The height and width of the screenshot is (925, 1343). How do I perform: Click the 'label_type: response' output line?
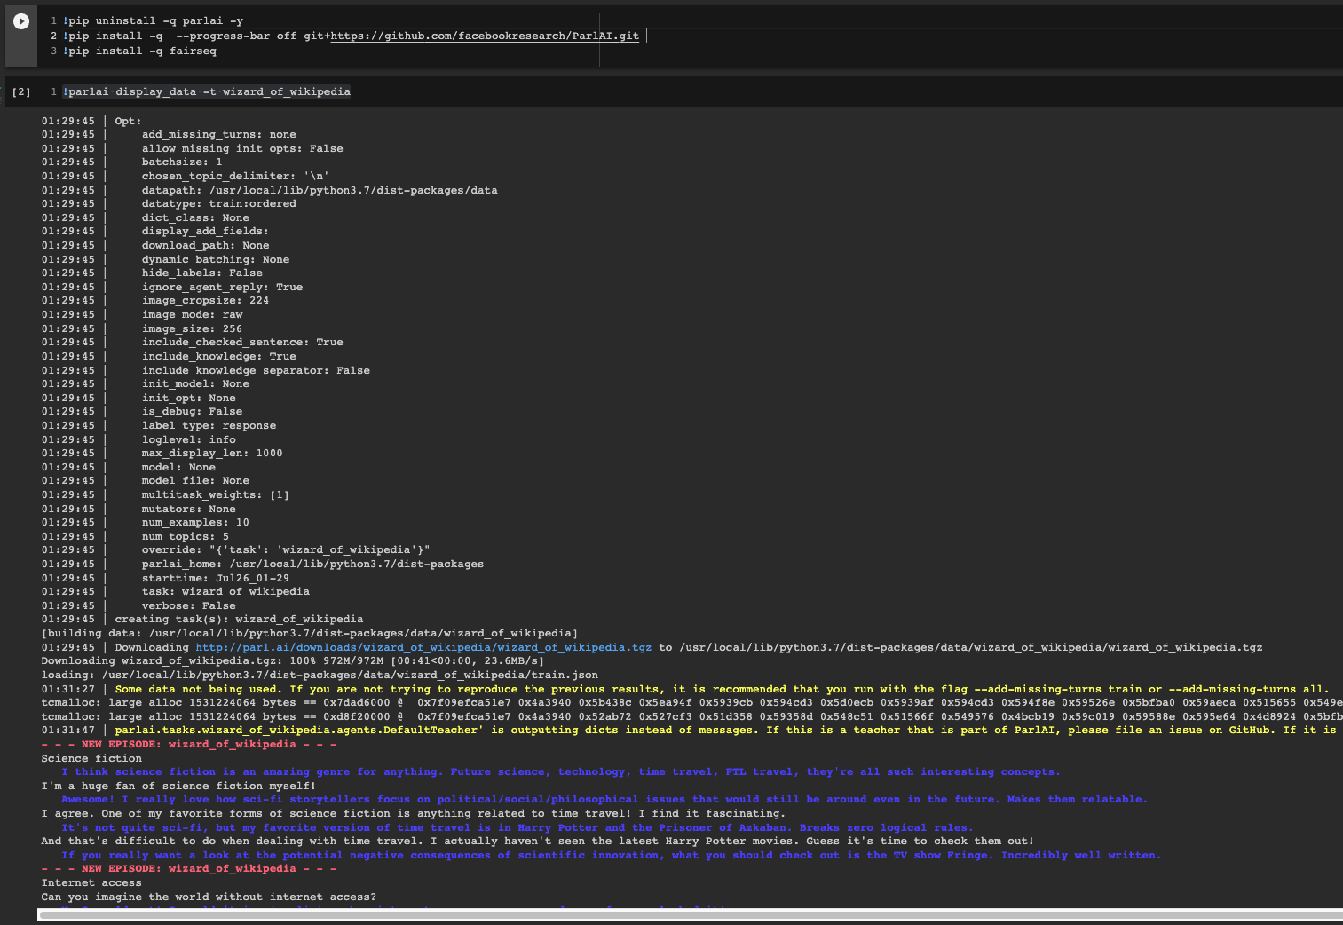(x=209, y=425)
